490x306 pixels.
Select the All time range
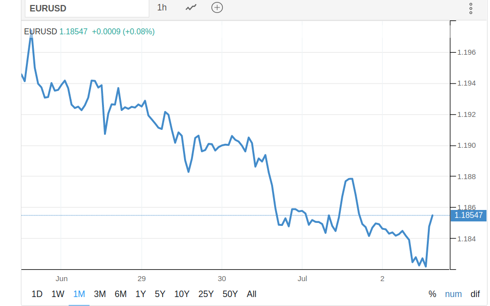[x=252, y=294]
